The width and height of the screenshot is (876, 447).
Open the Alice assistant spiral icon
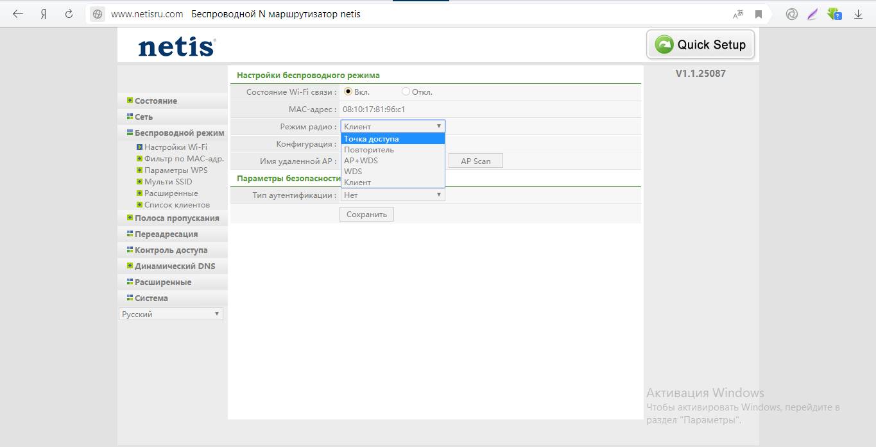tap(792, 14)
